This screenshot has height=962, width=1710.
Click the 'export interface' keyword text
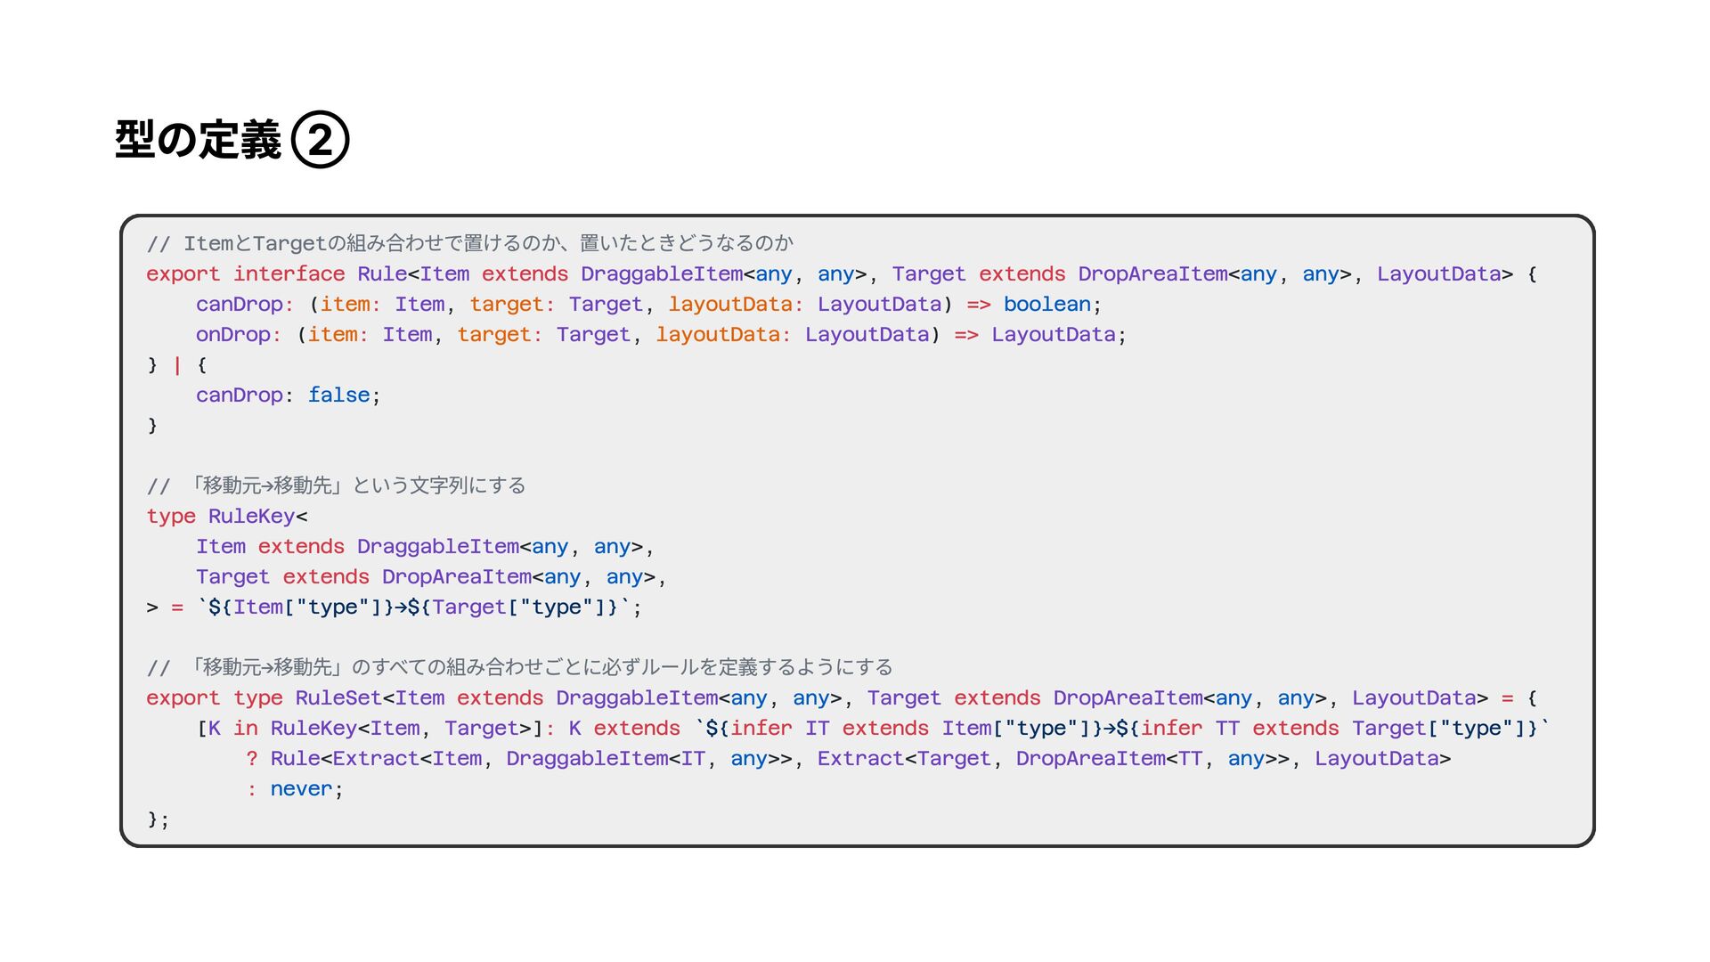pyautogui.click(x=245, y=274)
